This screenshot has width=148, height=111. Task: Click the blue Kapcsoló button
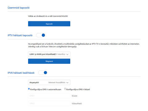(x=49, y=24)
